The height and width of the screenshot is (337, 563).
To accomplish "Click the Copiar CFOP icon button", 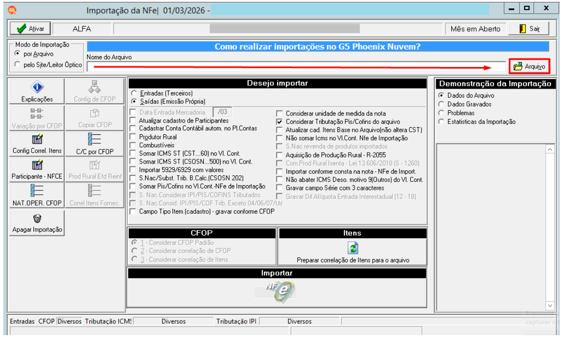I will (x=95, y=118).
